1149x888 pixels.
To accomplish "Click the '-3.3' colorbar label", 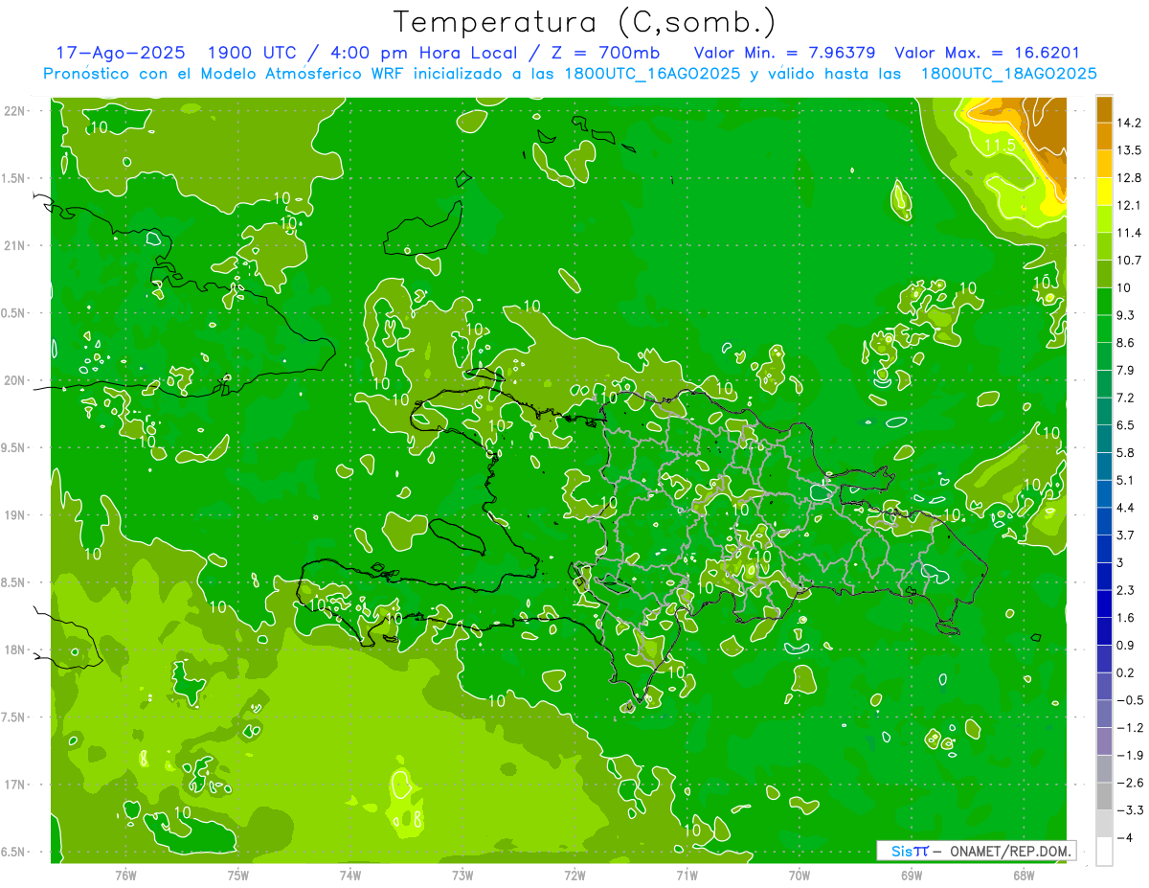I will click(x=1131, y=810).
